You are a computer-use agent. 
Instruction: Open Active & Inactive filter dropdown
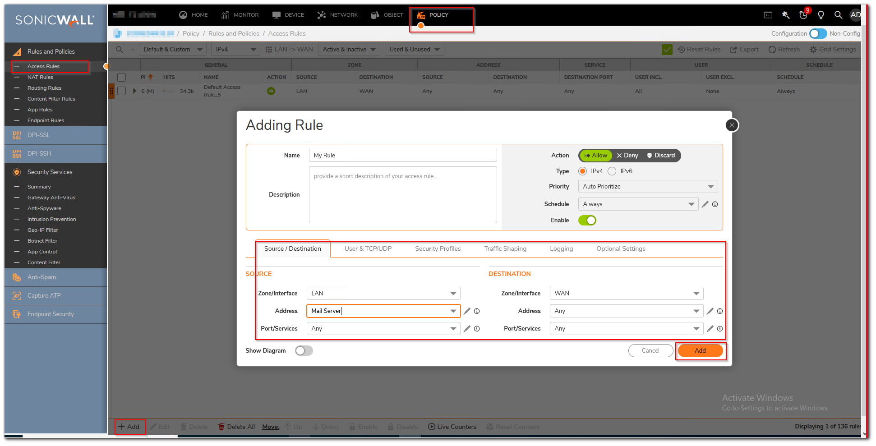click(x=349, y=50)
